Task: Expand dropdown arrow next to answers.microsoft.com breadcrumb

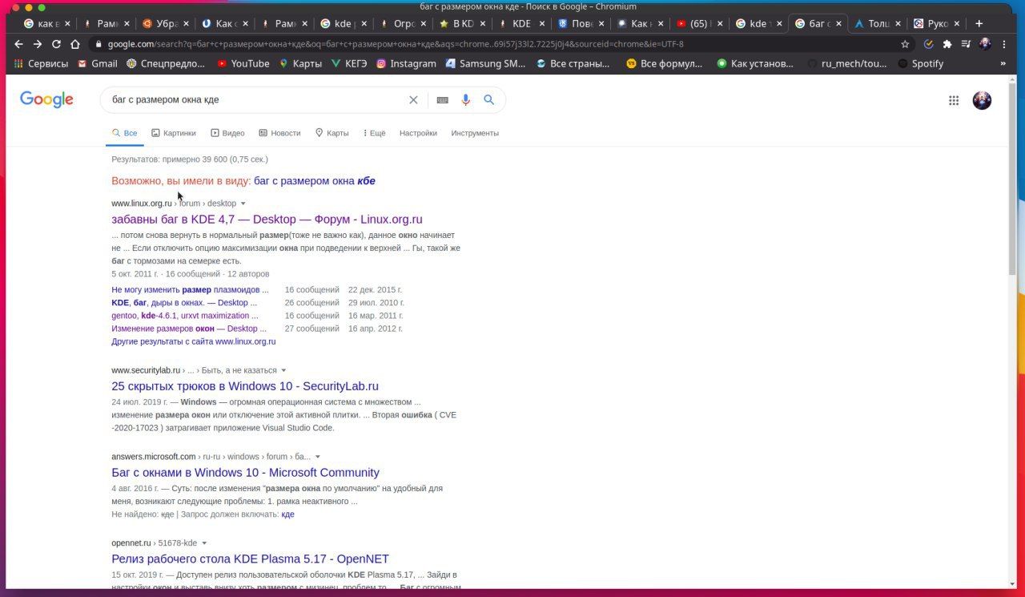Action: (x=317, y=457)
